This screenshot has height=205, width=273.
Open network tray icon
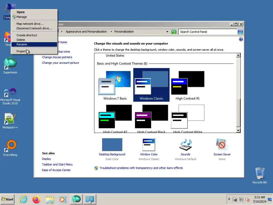click(241, 199)
